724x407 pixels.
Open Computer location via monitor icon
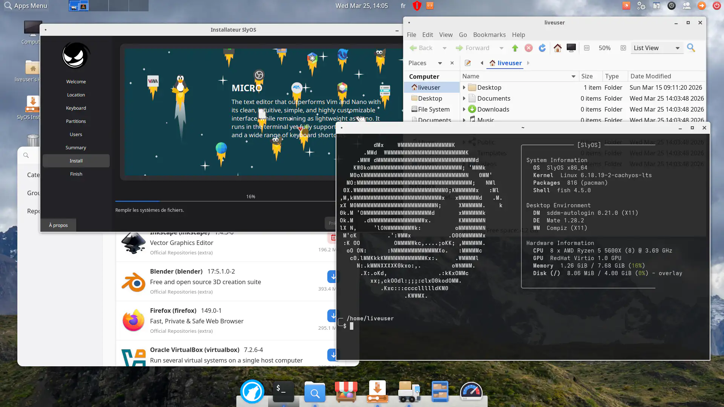point(571,48)
